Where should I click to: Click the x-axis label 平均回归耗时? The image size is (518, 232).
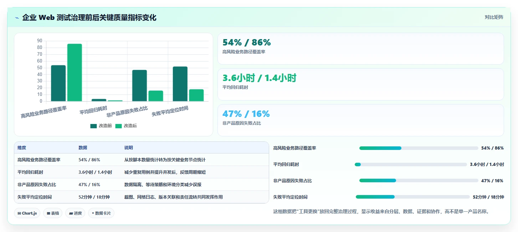(93, 110)
